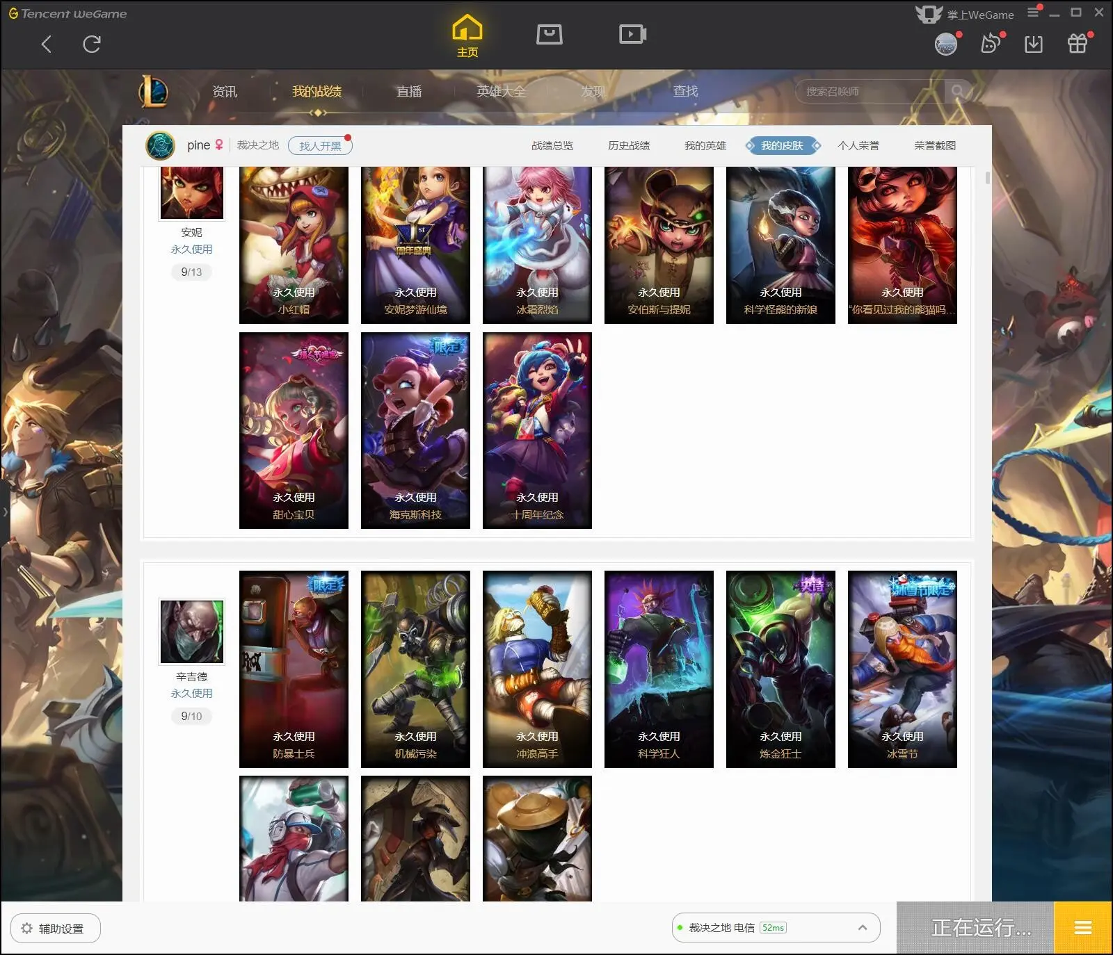Expand the left sidebar arrow handle
Image resolution: width=1113 pixels, height=955 pixels.
pyautogui.click(x=5, y=512)
